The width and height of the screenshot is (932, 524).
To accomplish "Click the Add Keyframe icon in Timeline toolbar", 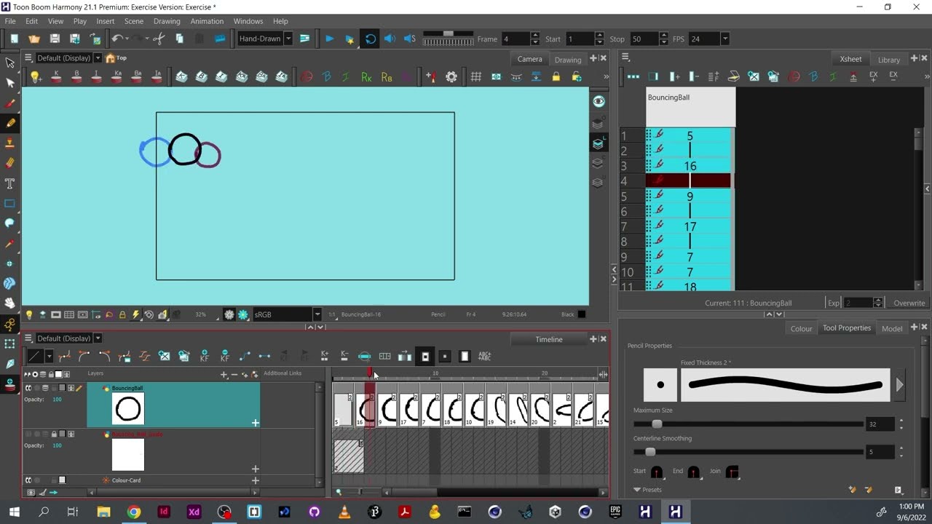I will 205,356.
